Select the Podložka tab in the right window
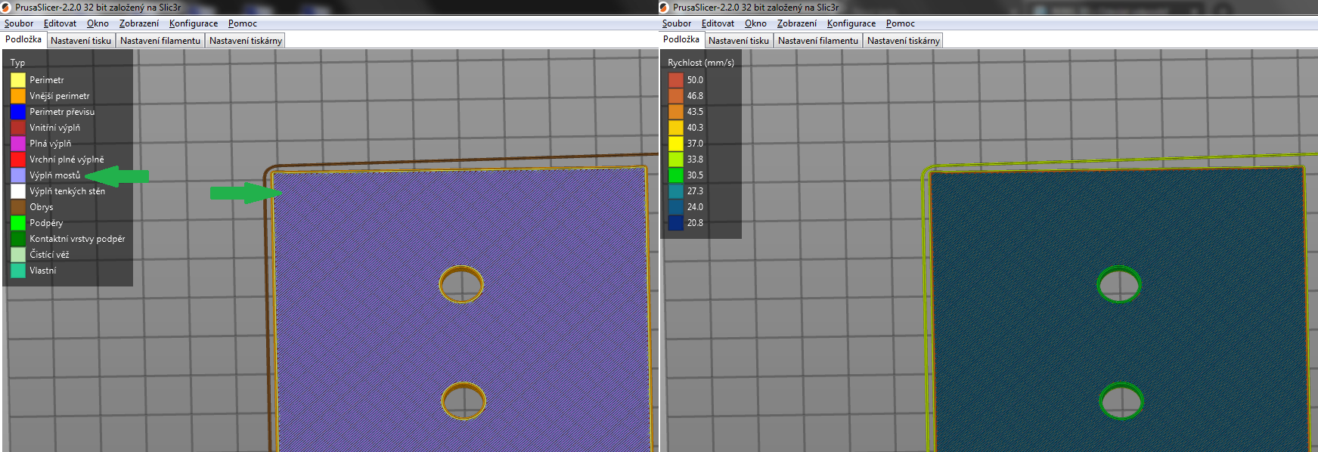 tap(681, 39)
